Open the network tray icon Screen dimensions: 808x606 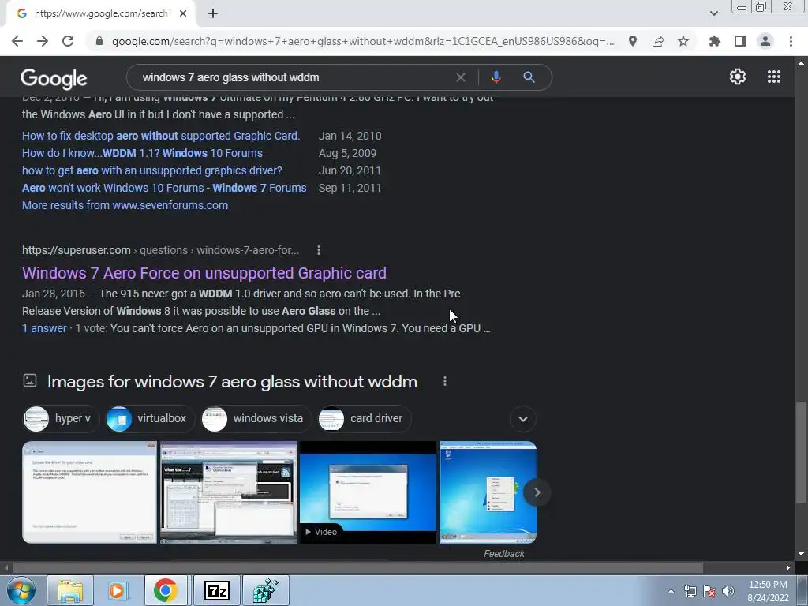click(690, 591)
